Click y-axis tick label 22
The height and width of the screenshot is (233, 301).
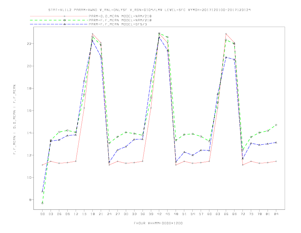pos(29,44)
